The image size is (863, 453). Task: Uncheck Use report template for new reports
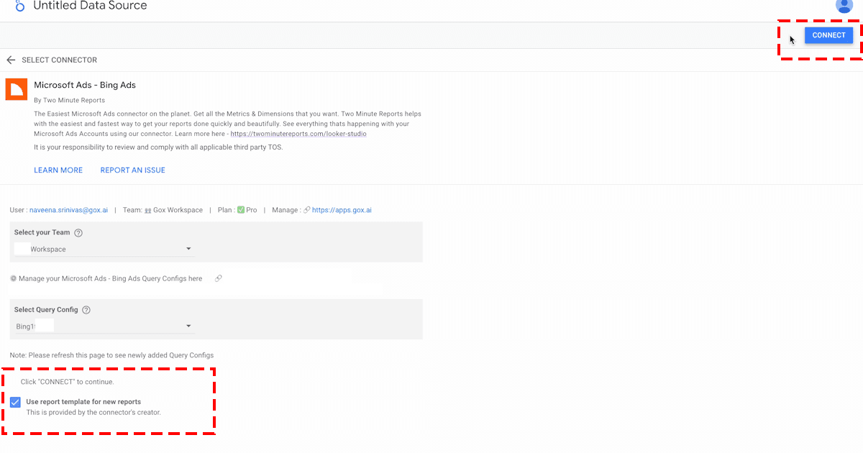(x=15, y=402)
